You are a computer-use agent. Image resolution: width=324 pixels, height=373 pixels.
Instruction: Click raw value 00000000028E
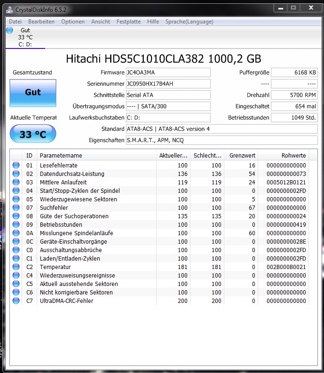pos(286,242)
